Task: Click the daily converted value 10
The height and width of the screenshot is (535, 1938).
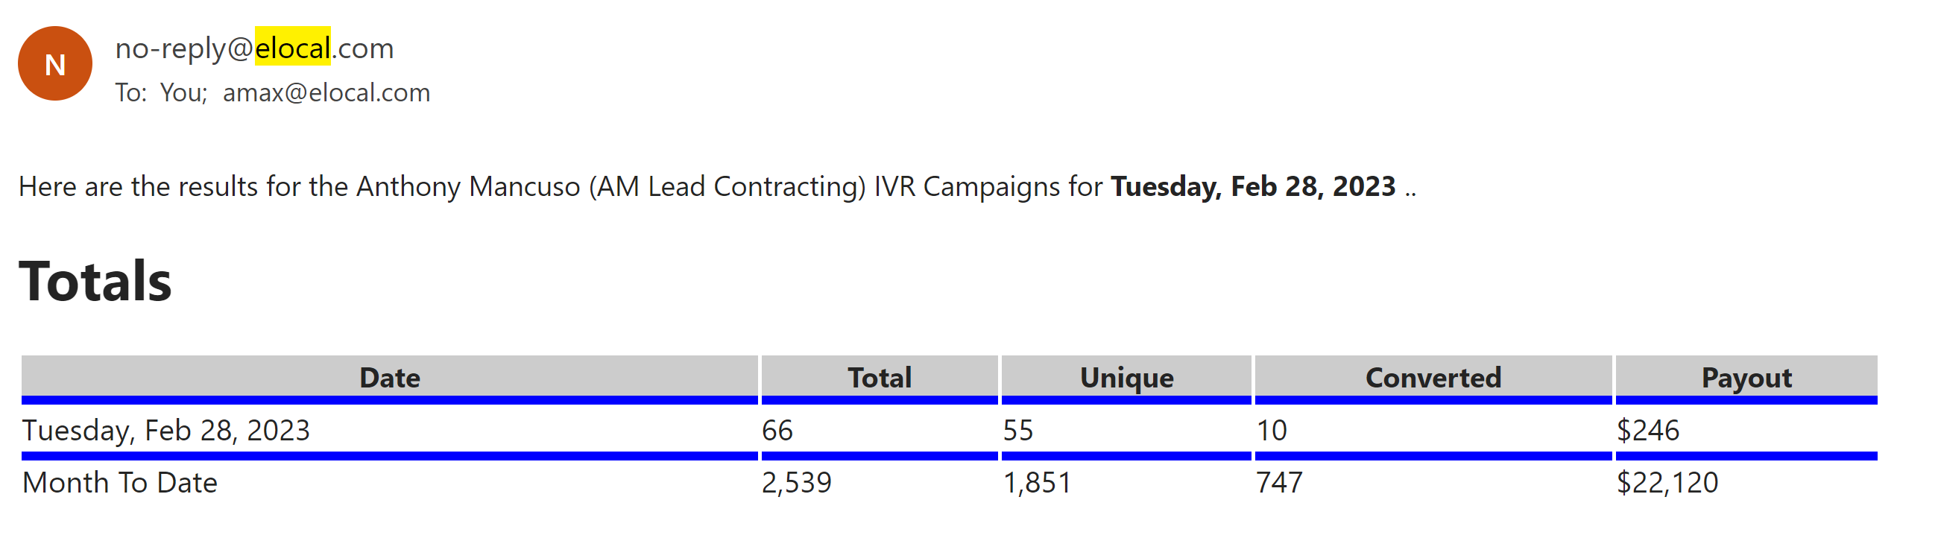Action: pyautogui.click(x=1272, y=430)
